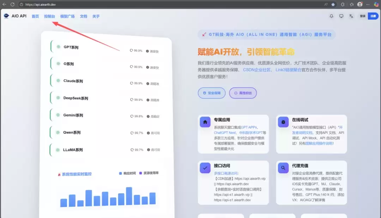The image size is (381, 218).
Task: Click the blue 响应时间 legend swatch
Action: [120, 173]
